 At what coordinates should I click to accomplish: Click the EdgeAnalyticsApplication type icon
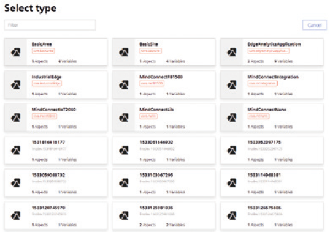coord(232,52)
